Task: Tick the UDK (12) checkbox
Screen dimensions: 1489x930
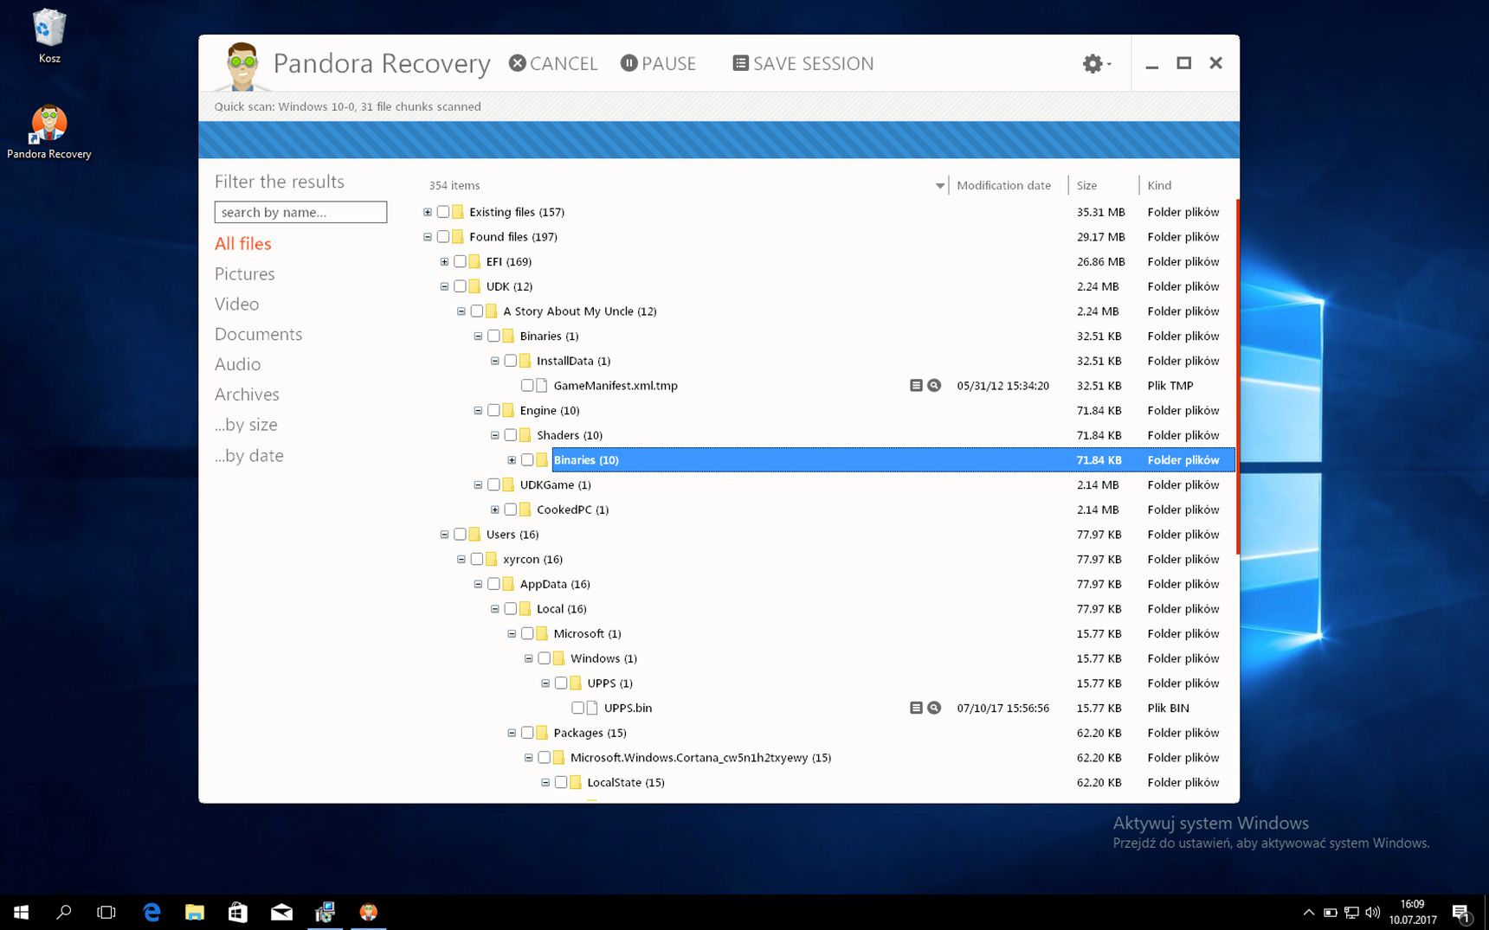Action: pos(460,286)
